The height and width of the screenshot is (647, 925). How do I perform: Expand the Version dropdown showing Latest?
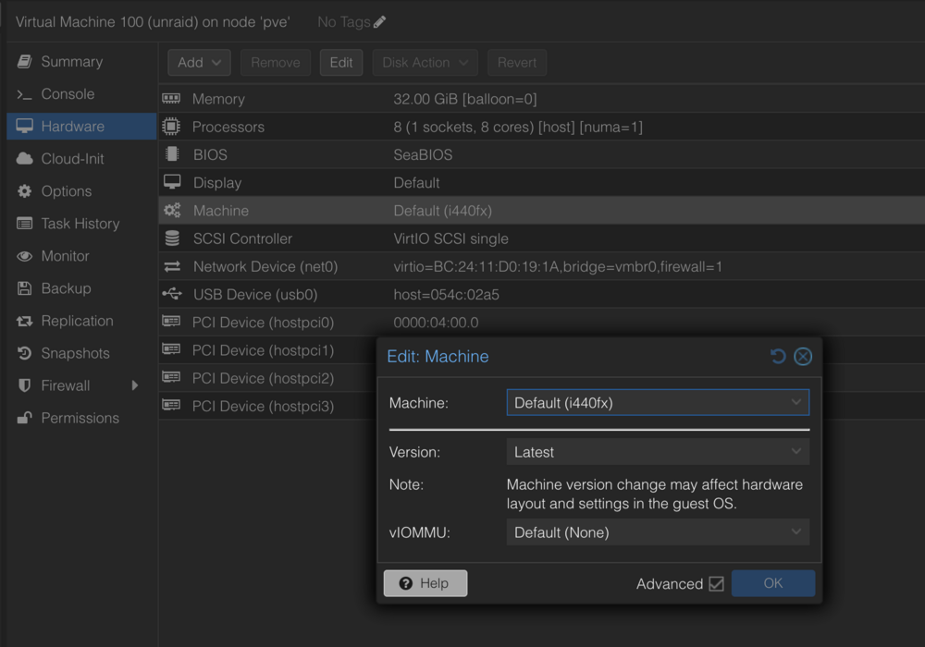(658, 452)
